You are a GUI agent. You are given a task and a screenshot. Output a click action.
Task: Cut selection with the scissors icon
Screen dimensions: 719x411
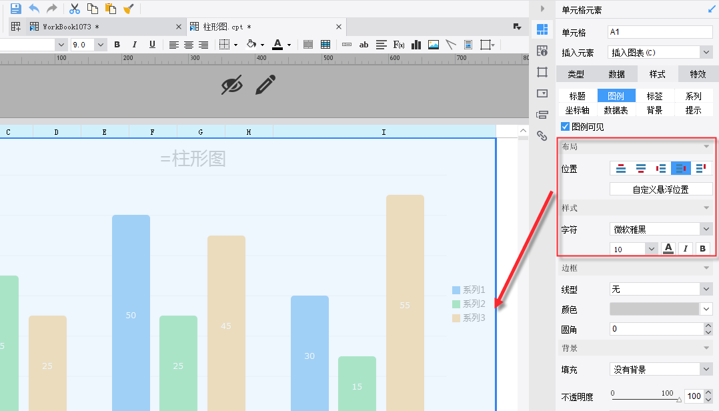[74, 8]
